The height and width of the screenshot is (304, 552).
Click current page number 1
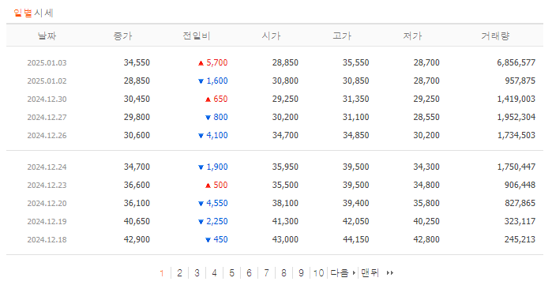coord(162,273)
